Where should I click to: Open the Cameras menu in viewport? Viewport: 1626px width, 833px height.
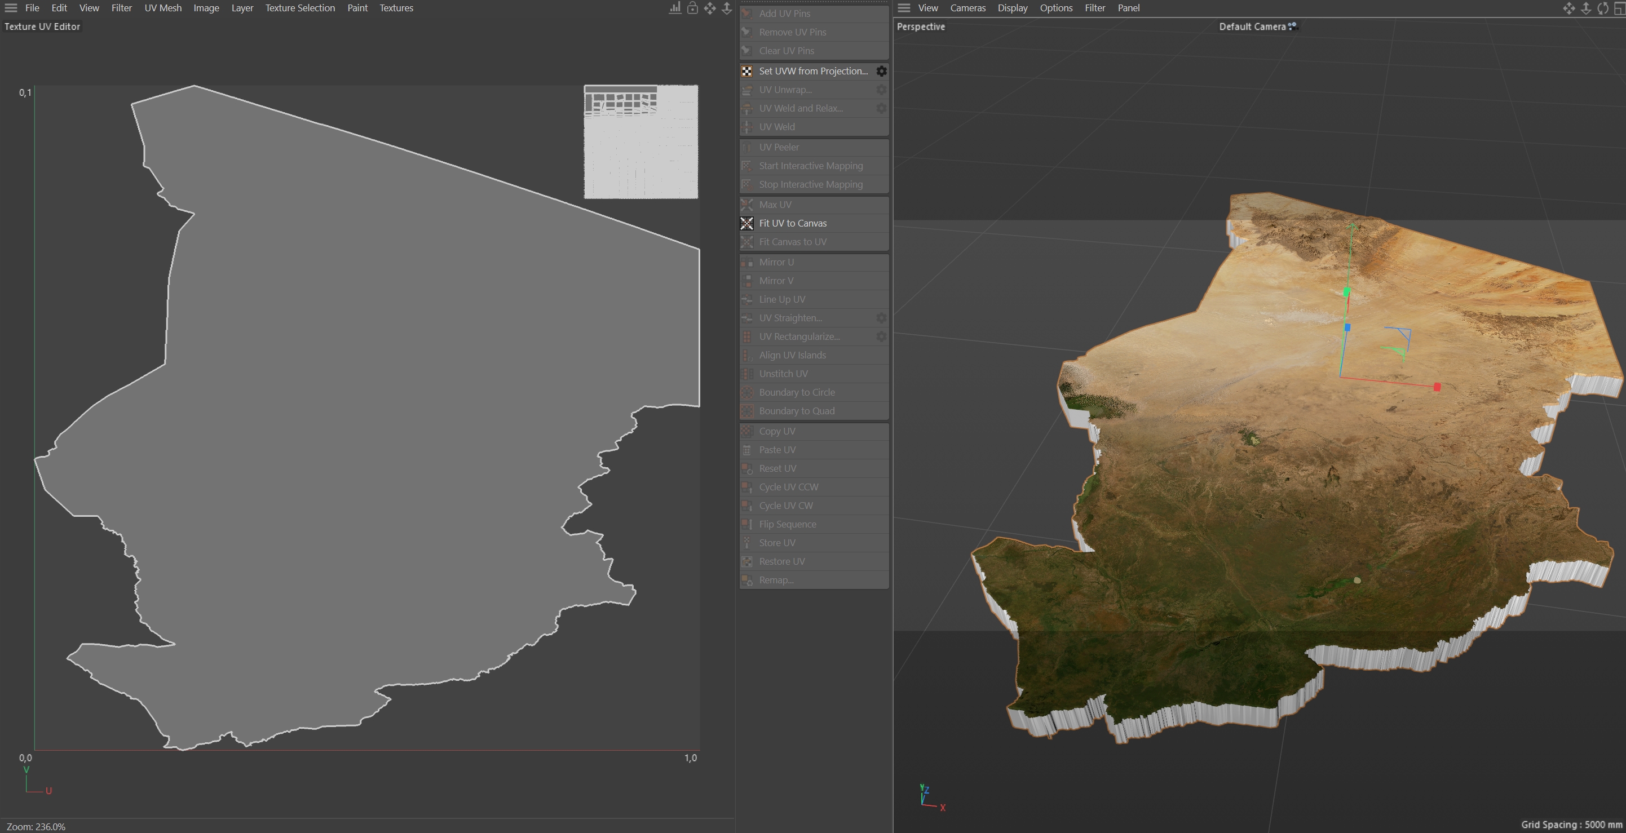pos(967,8)
